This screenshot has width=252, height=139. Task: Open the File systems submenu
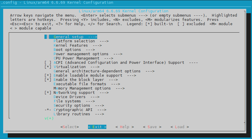click(74, 101)
